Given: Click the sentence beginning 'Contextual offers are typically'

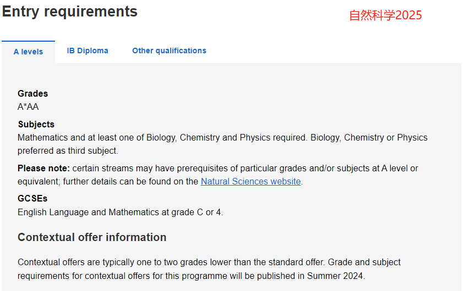Looking at the screenshot, I should pyautogui.click(x=171, y=262).
